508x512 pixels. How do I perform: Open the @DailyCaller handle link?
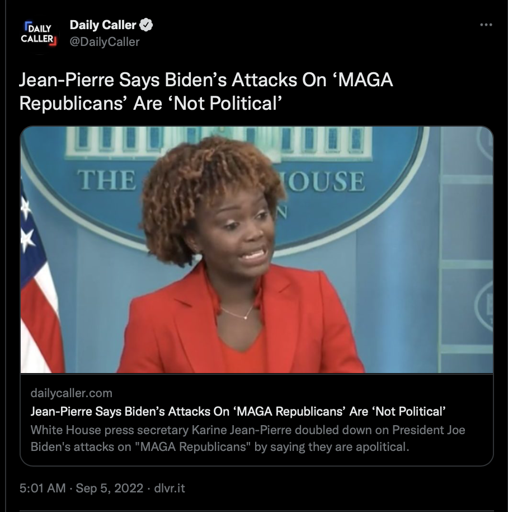coord(105,42)
